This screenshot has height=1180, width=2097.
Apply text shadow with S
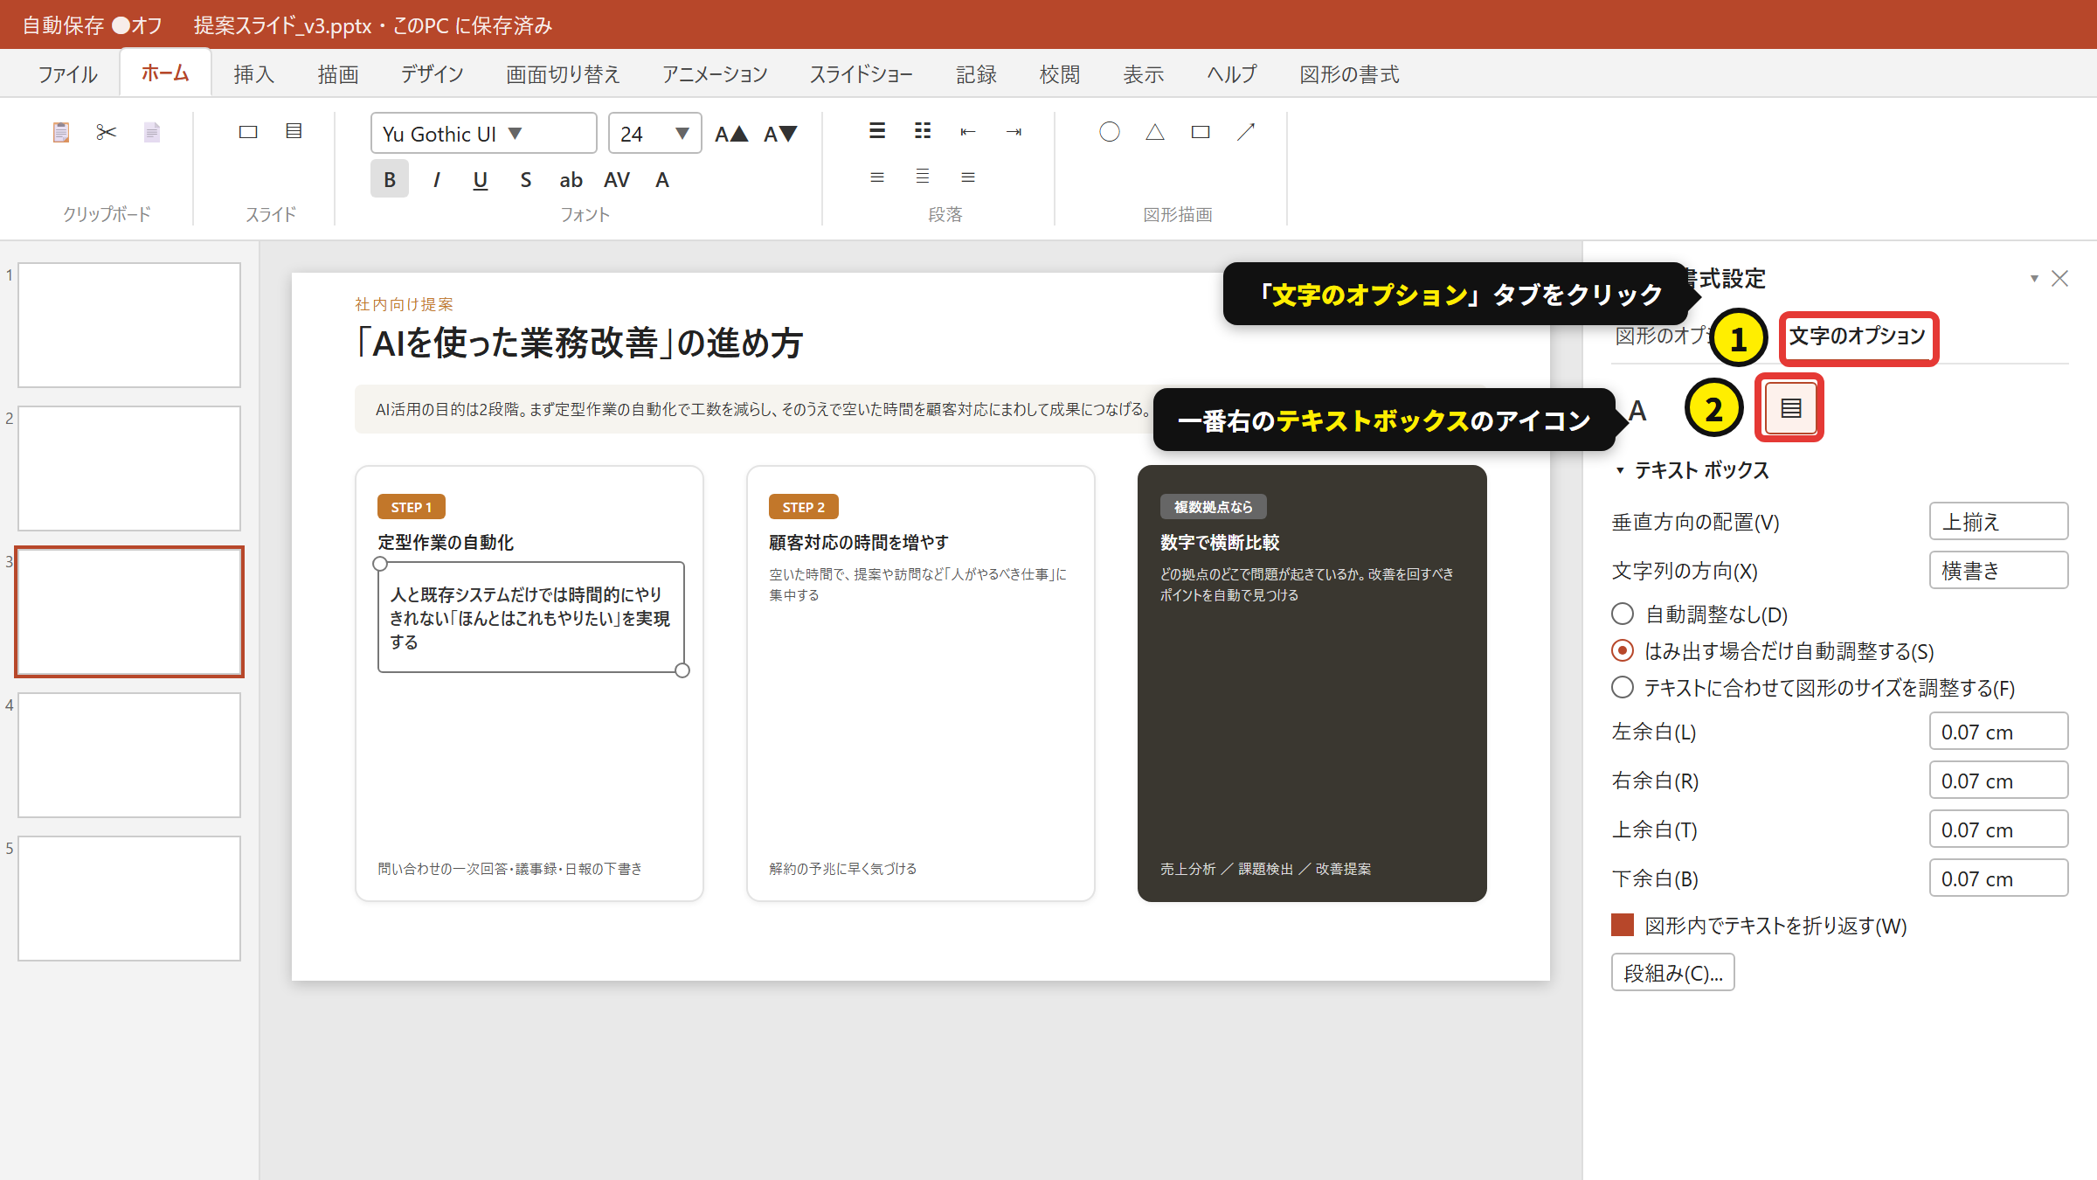click(x=526, y=179)
